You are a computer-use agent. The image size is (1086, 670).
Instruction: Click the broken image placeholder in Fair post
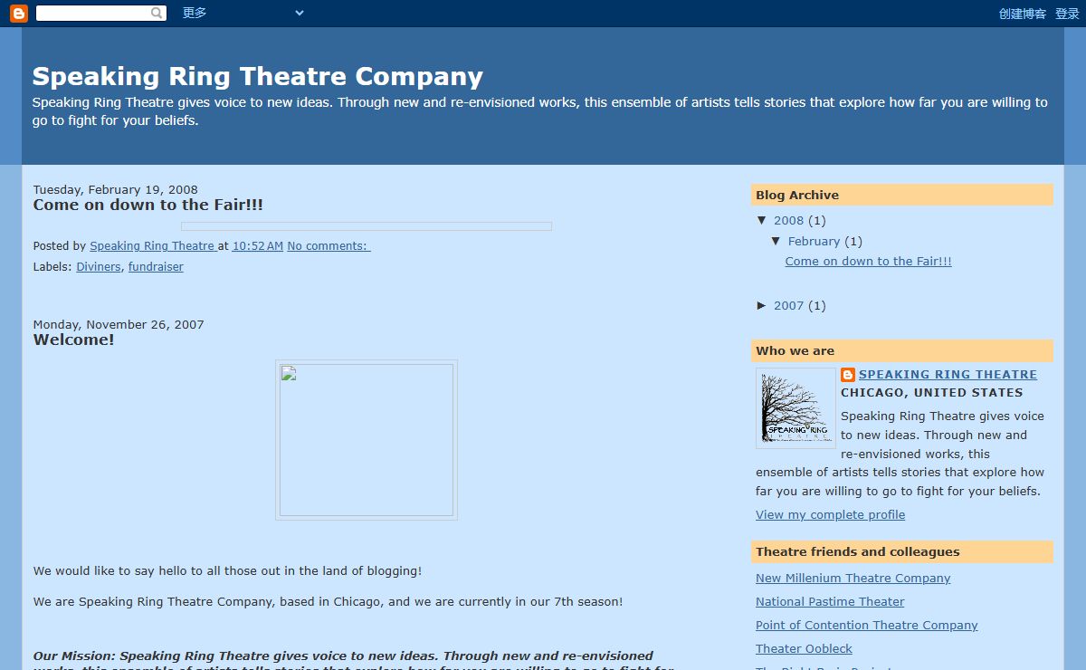coord(367,226)
